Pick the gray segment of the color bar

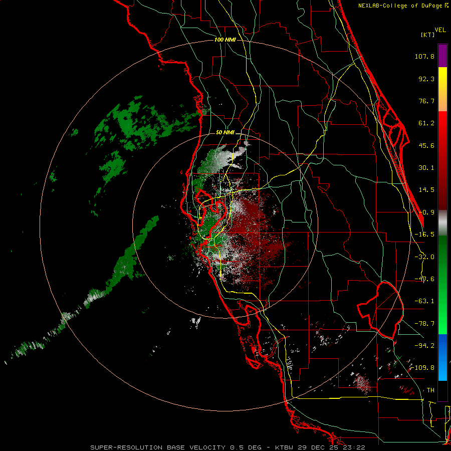[x=442, y=223]
